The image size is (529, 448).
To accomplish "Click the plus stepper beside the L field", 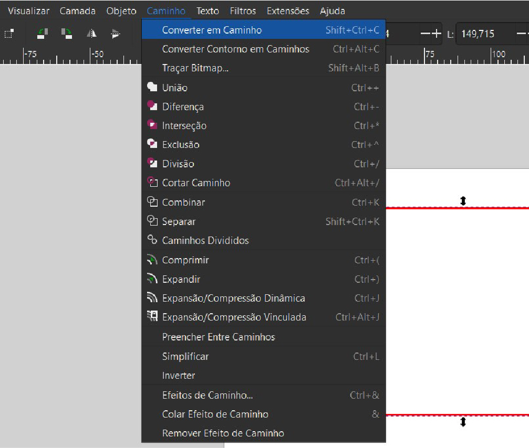I will (437, 34).
